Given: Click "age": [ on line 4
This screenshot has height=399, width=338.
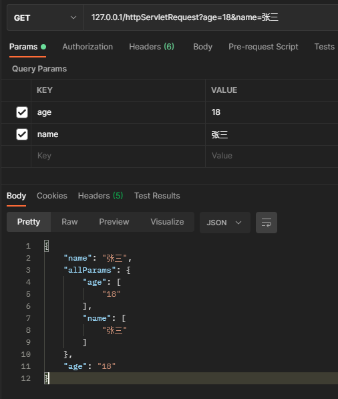Looking at the screenshot, I should pyautogui.click(x=102, y=282).
